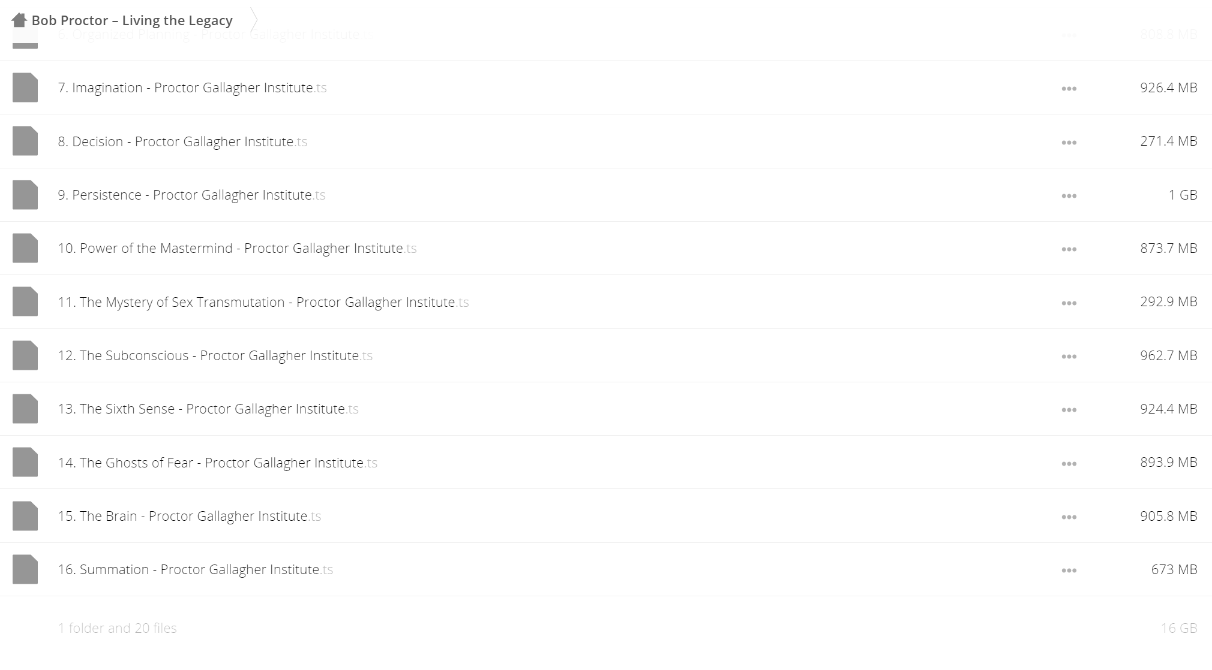Viewport: 1212px width, 670px height.
Task: Open 9. Persistence - Proctor Gallagher Institute file
Action: click(x=191, y=195)
